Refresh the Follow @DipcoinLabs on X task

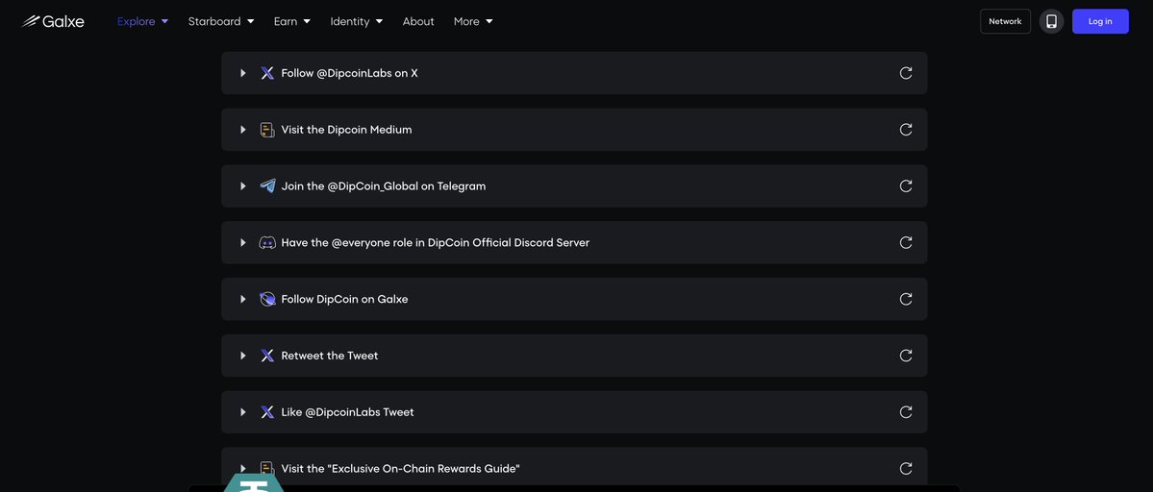(x=906, y=73)
